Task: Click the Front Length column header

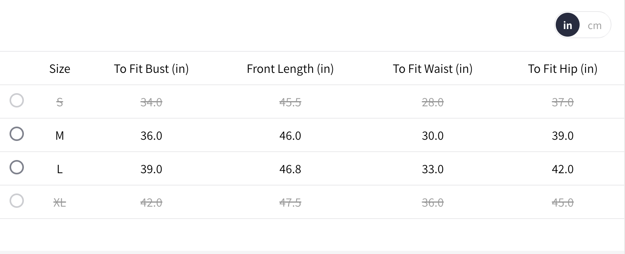Action: [x=290, y=69]
